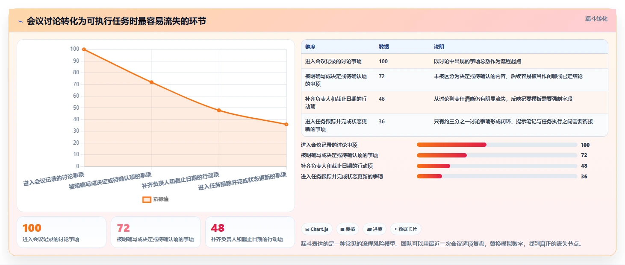
Task: Click the value 48 next to its progress bar
Action: [584, 166]
